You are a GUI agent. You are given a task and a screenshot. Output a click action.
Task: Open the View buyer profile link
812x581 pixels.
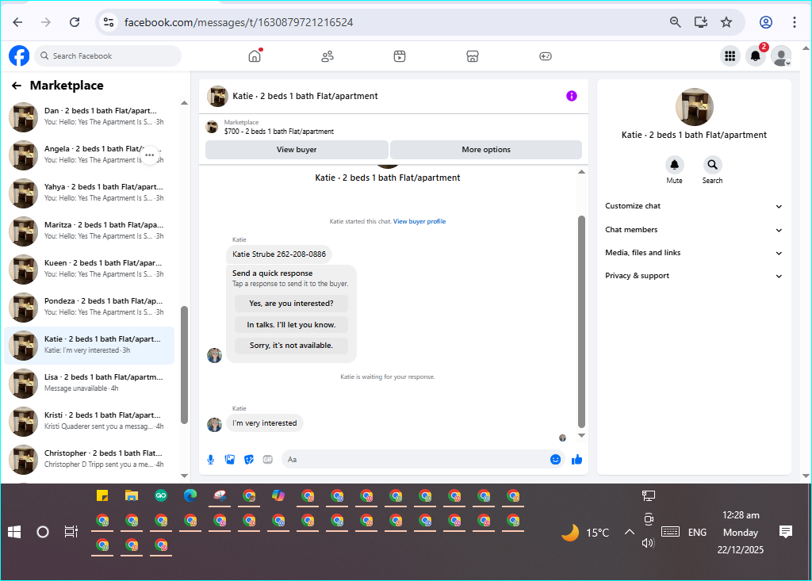point(419,221)
